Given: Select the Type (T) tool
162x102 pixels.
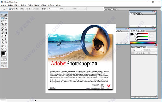Looking at the screenshot, I should pyautogui.click(x=6, y=40).
